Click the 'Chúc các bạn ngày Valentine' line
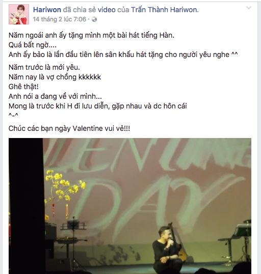Image resolution: width=261 pixels, height=274 pixels. [69, 129]
